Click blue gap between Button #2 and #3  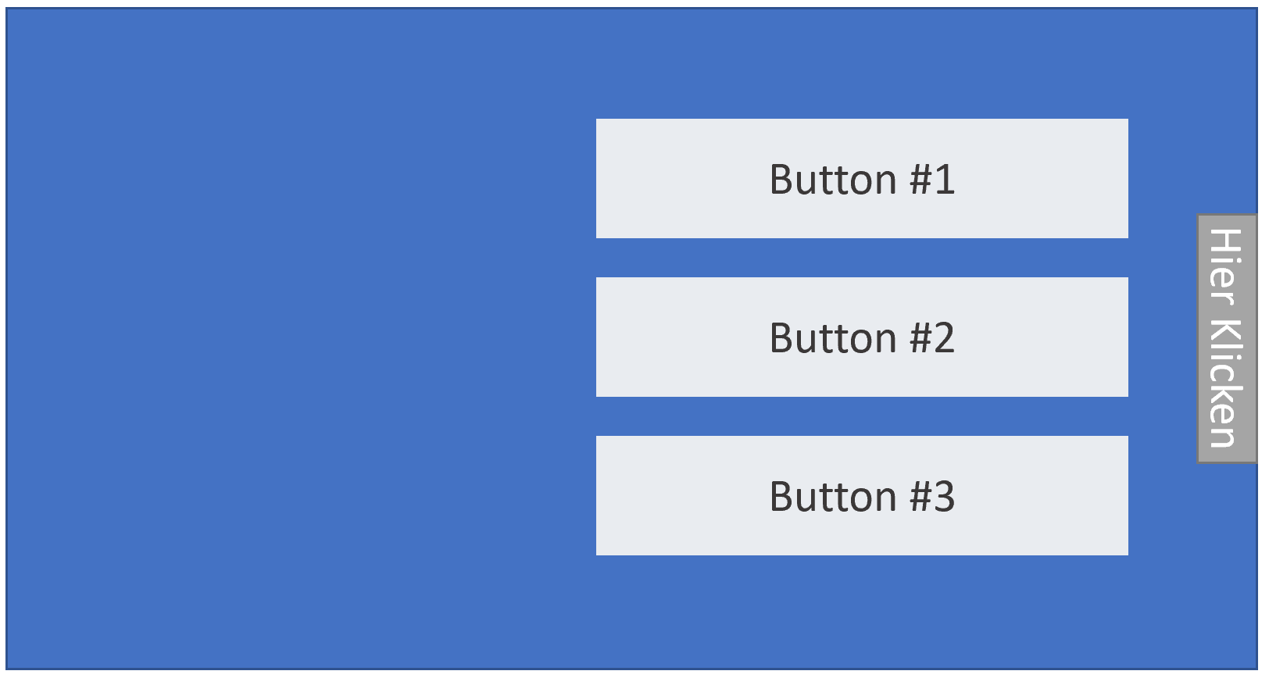tap(862, 416)
